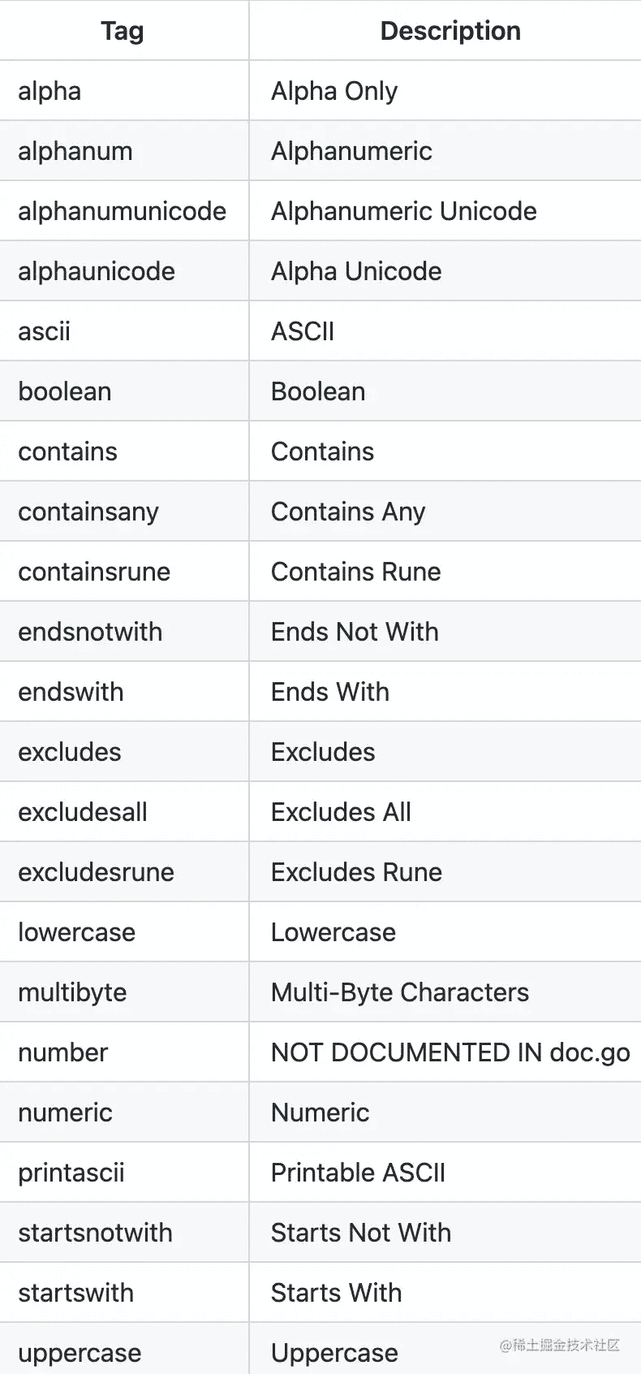Click the Tag column header
Image resolution: width=641 pixels, height=1374 pixels.
pos(123,31)
